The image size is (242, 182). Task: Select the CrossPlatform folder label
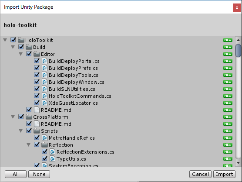click(x=50, y=117)
